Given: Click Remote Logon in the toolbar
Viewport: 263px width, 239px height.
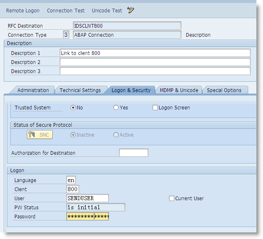Looking at the screenshot, I should pyautogui.click(x=23, y=11).
